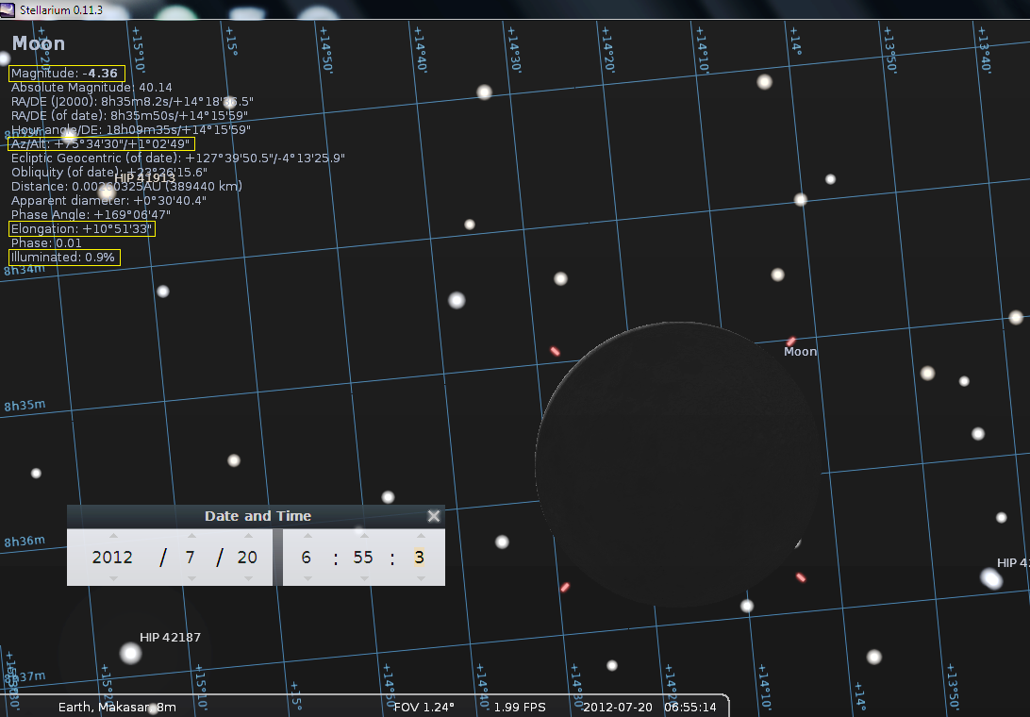Click the Moon heading in info panel
The image size is (1030, 717).
(39, 43)
